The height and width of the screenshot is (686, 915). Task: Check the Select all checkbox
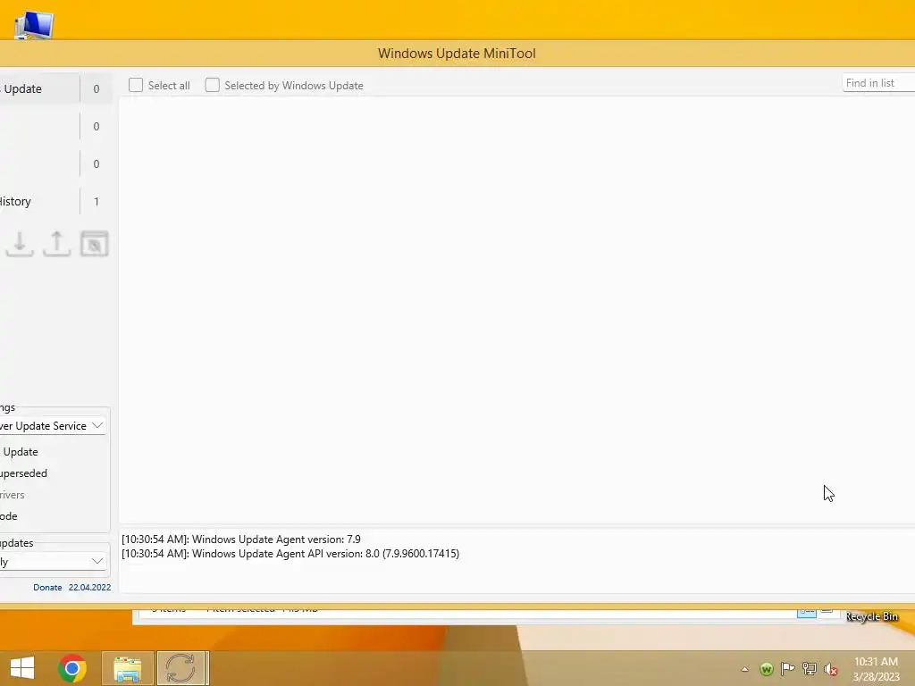point(136,85)
